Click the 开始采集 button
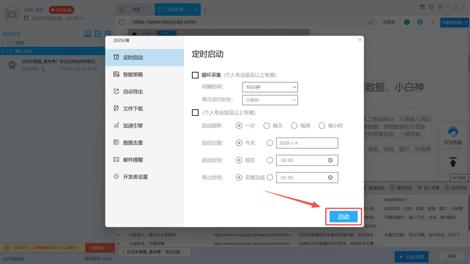470x264 pixels. click(x=411, y=257)
